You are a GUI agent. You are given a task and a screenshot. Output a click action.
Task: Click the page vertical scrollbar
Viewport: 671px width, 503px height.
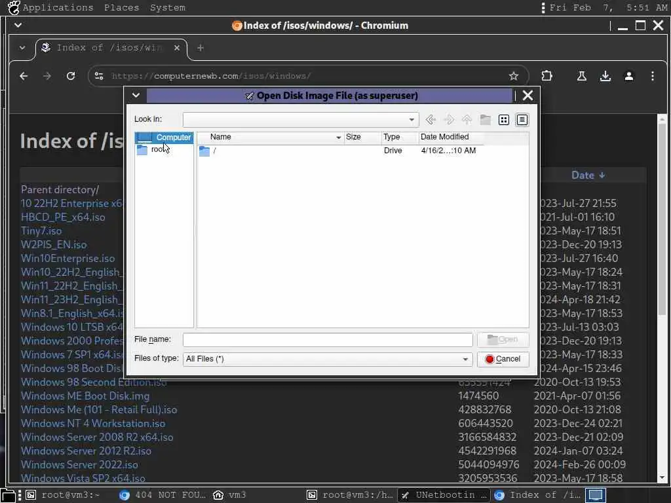pyautogui.click(x=662, y=218)
